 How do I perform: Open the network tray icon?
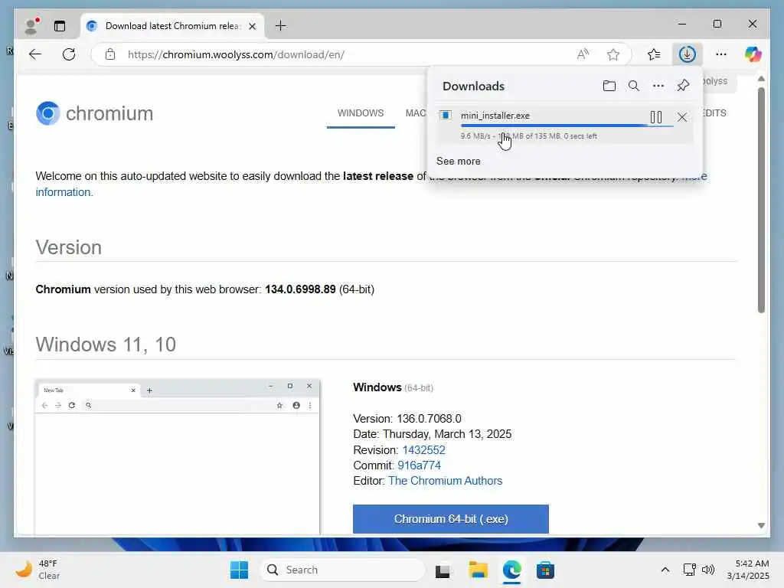point(690,570)
